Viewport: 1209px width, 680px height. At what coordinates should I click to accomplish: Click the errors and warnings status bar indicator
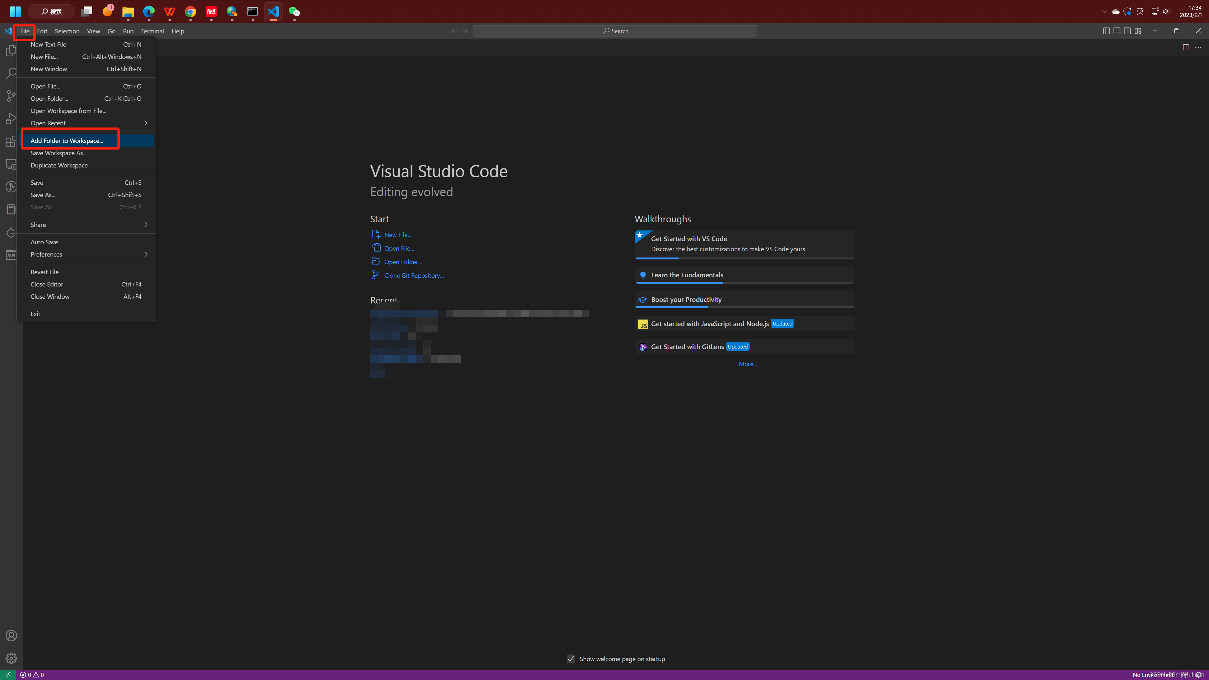(32, 674)
